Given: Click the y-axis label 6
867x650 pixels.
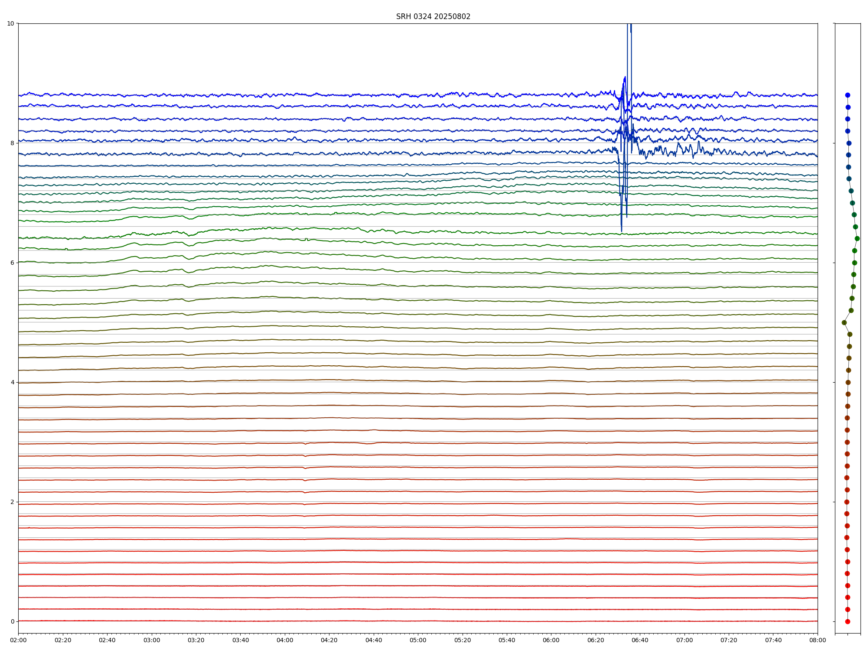Looking at the screenshot, I should (12, 263).
